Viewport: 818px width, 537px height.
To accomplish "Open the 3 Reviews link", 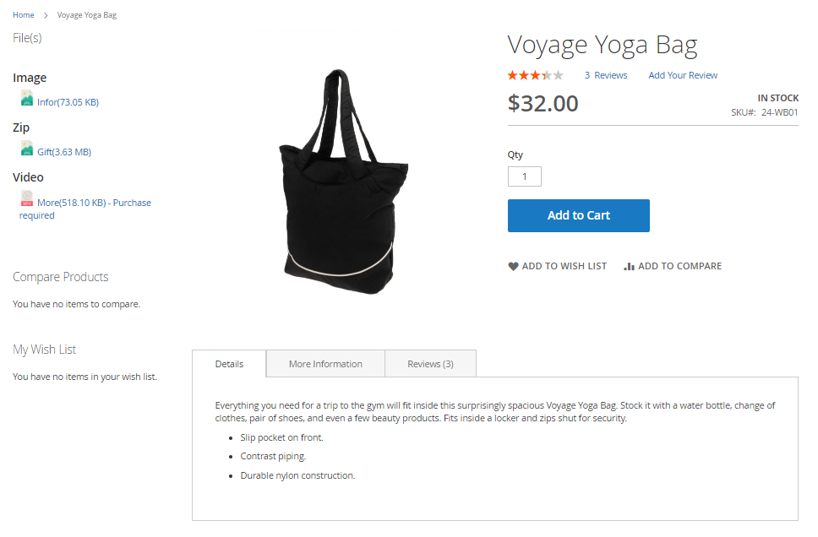I will (x=606, y=75).
